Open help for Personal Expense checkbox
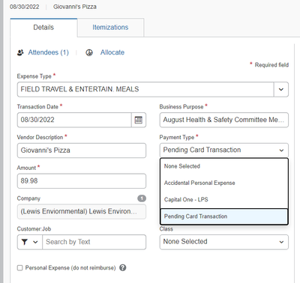This screenshot has height=283, width=300. click(122, 268)
